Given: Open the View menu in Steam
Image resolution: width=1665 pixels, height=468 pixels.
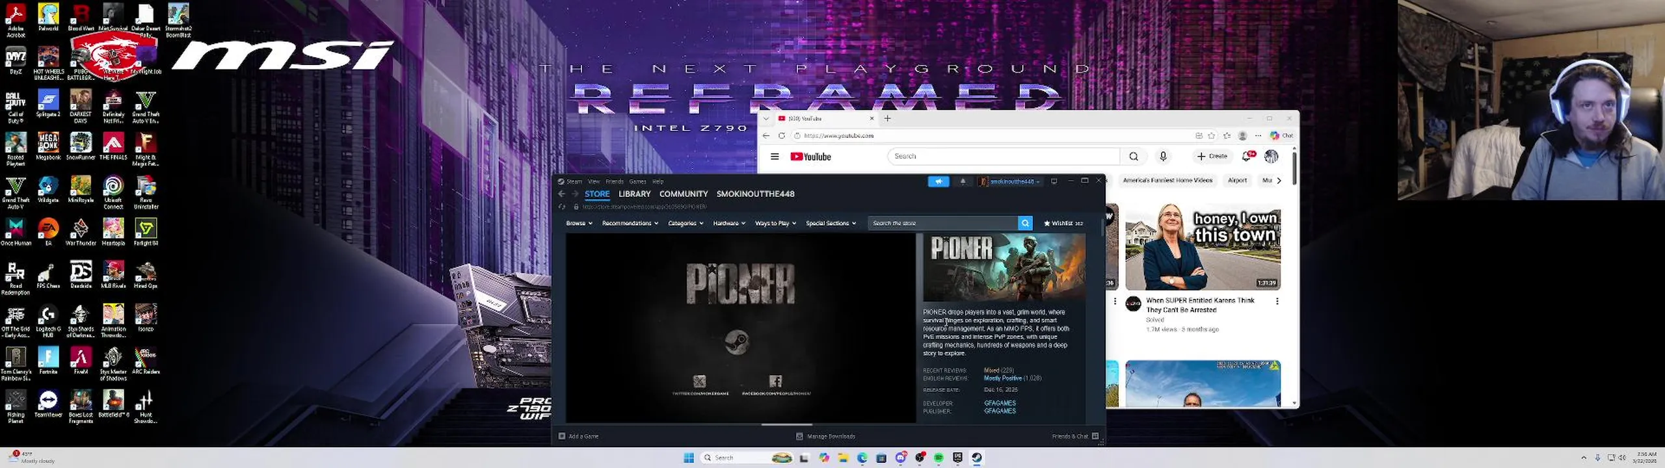Looking at the screenshot, I should click(x=594, y=181).
